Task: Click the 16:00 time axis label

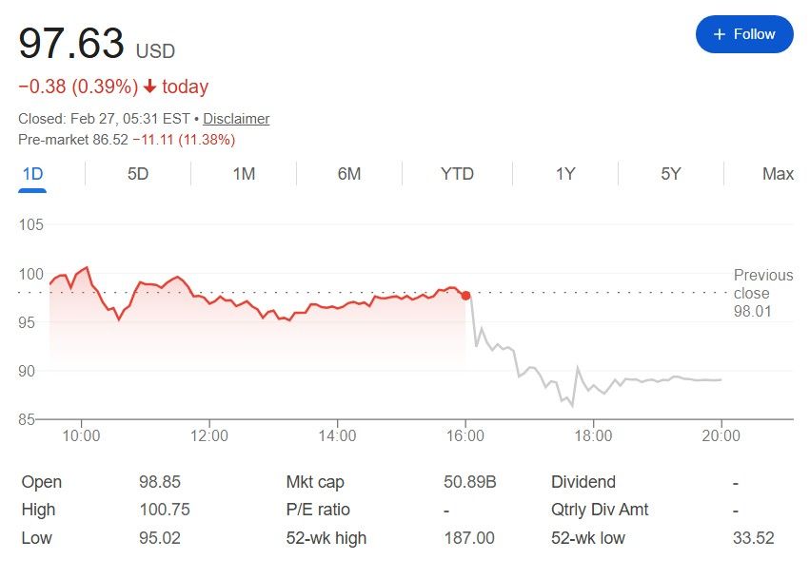Action: 465,436
